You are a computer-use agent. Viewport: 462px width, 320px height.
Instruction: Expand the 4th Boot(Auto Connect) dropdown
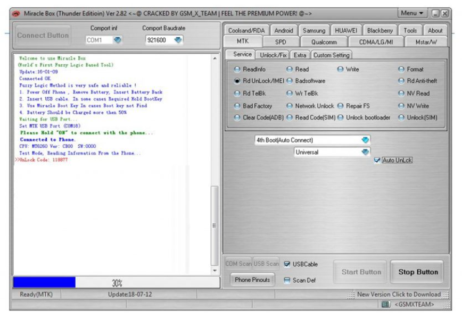click(365, 140)
